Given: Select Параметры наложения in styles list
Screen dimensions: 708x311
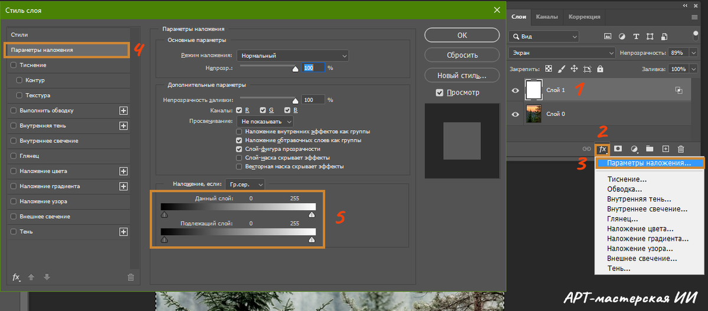Looking at the screenshot, I should [x=67, y=50].
